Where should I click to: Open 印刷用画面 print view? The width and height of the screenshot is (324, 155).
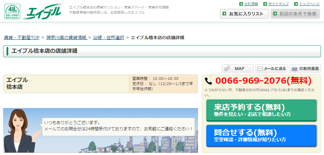(305, 69)
